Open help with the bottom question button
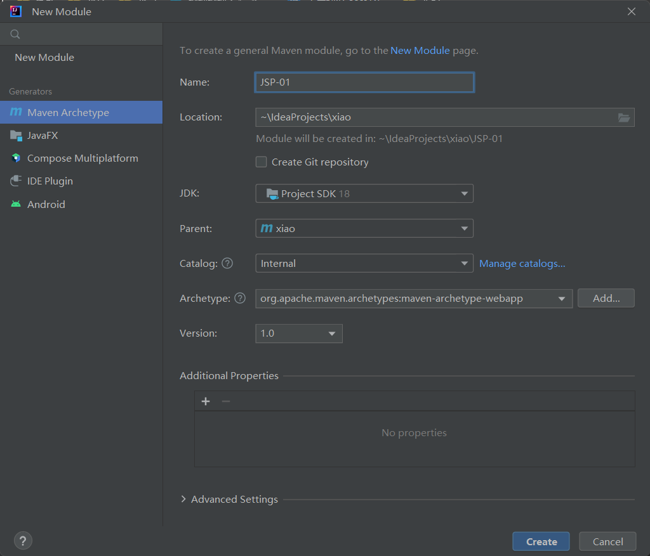Viewport: 650px width, 556px height. point(23,541)
